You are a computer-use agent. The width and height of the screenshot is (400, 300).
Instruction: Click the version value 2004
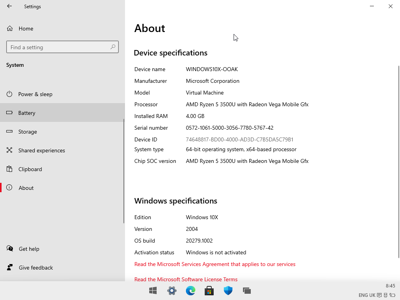[191, 229]
